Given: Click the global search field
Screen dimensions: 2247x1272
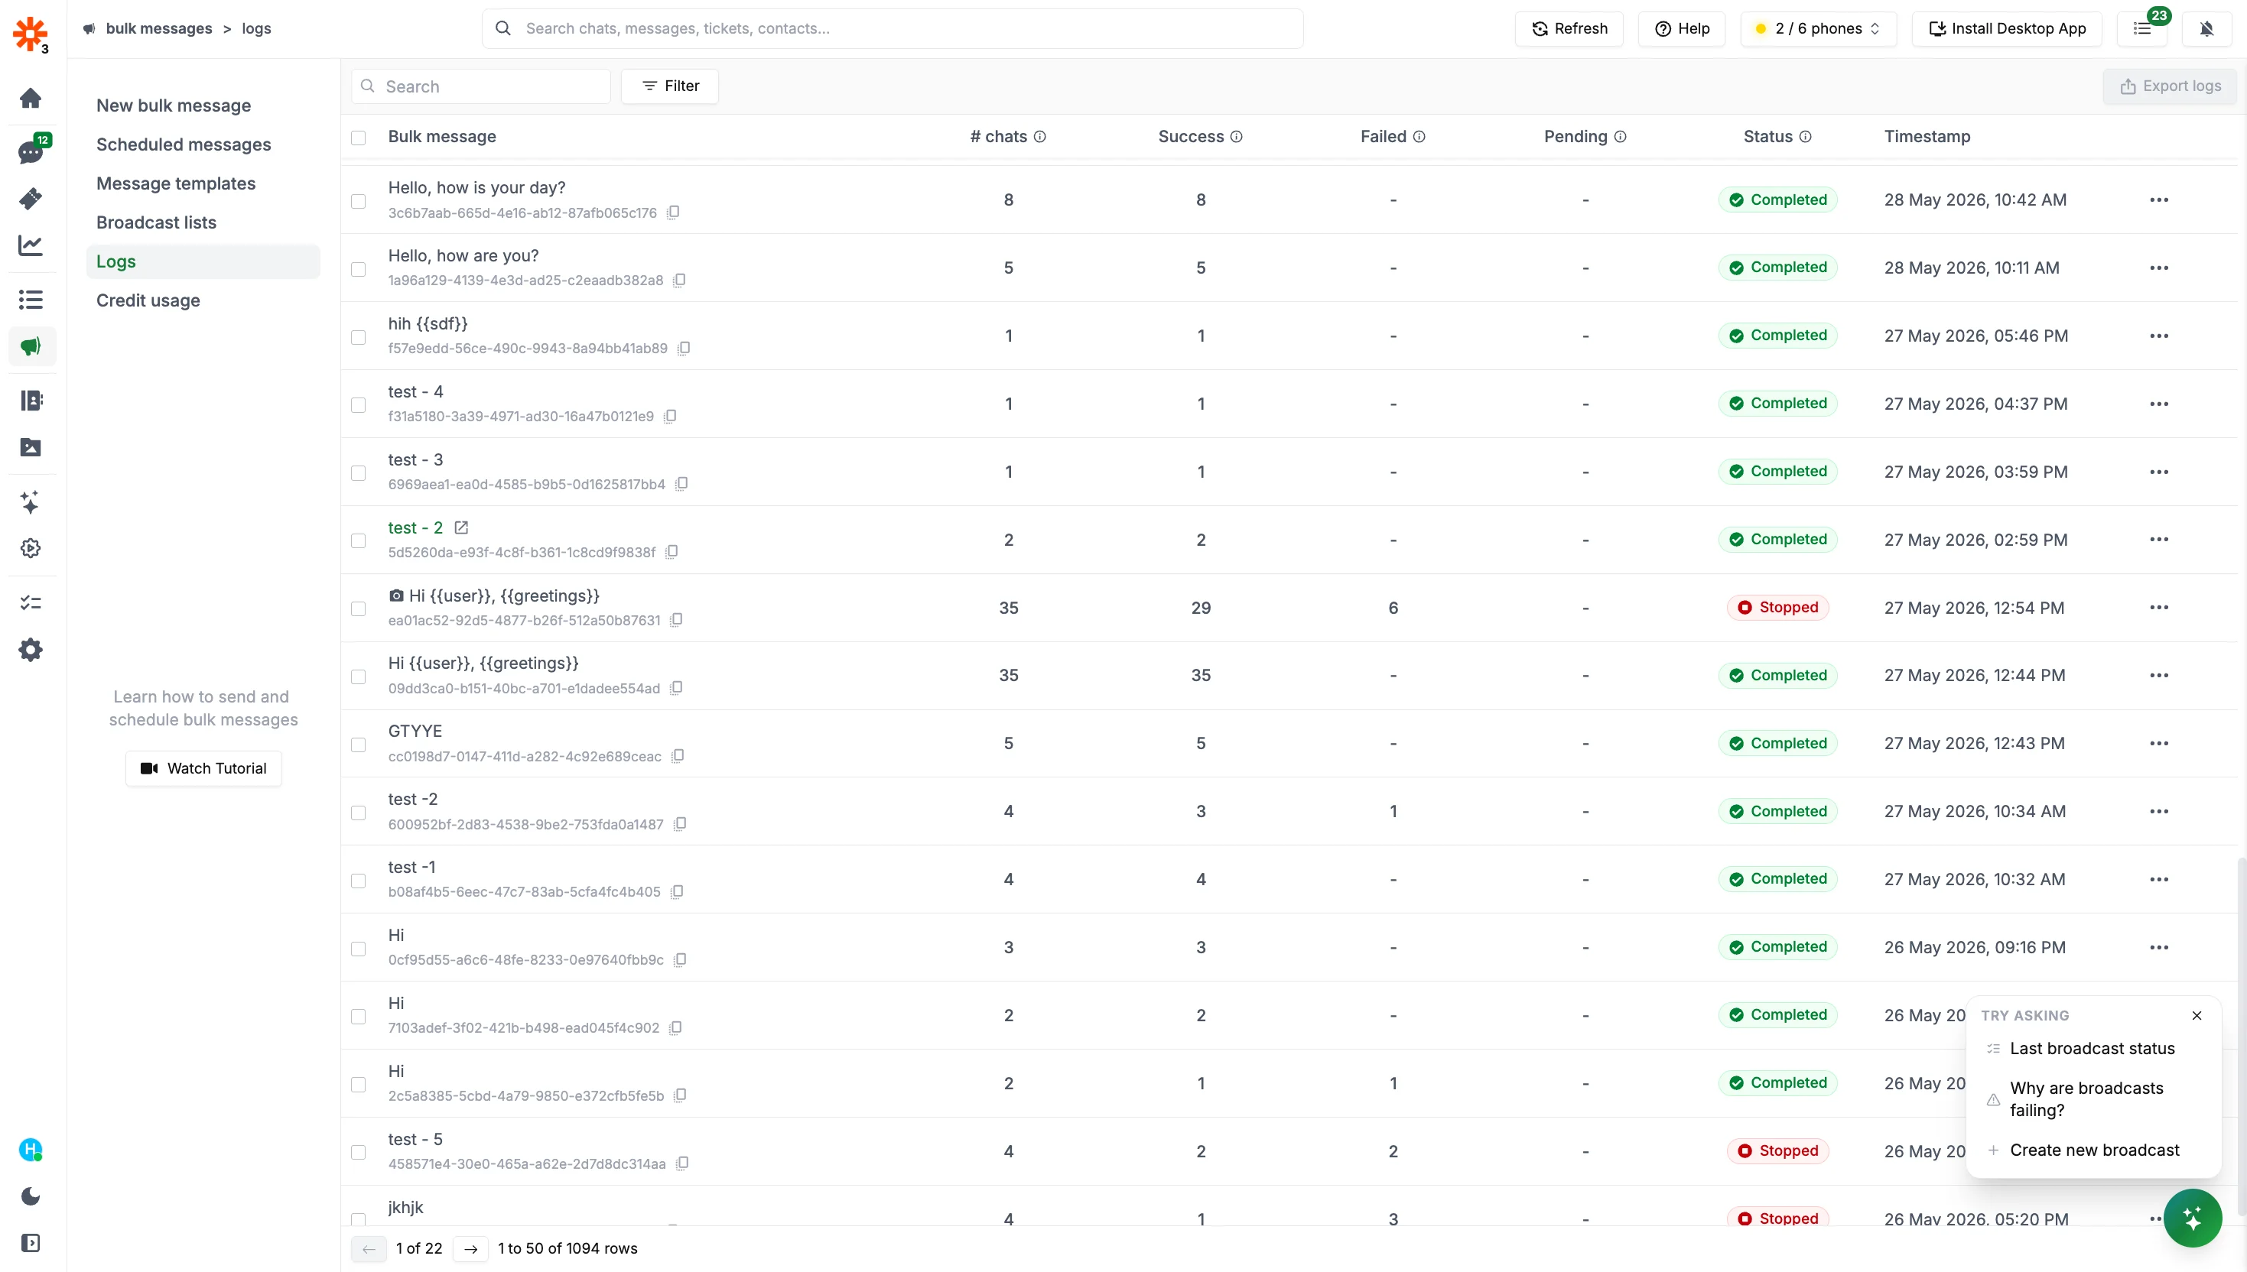Looking at the screenshot, I should pos(893,29).
